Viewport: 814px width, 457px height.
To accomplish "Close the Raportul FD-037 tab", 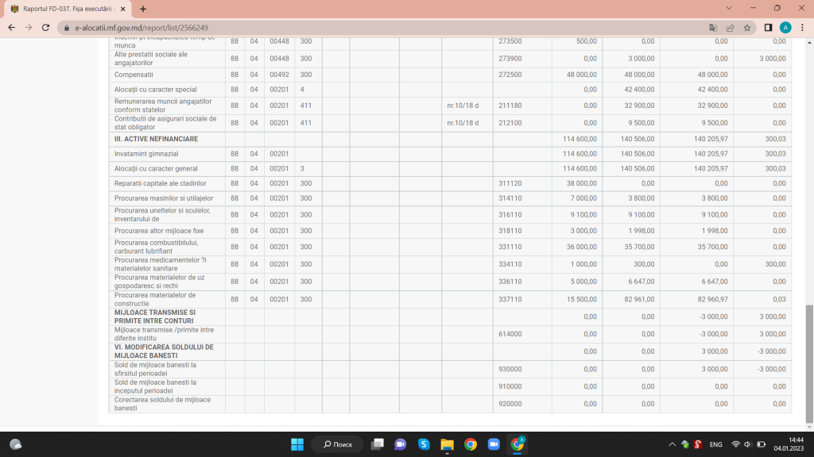I will click(123, 9).
